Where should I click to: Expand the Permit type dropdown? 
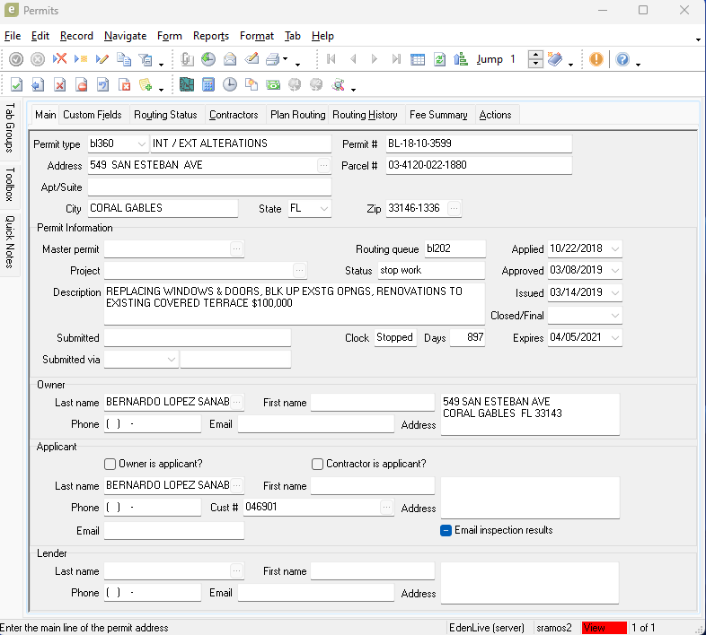point(141,144)
